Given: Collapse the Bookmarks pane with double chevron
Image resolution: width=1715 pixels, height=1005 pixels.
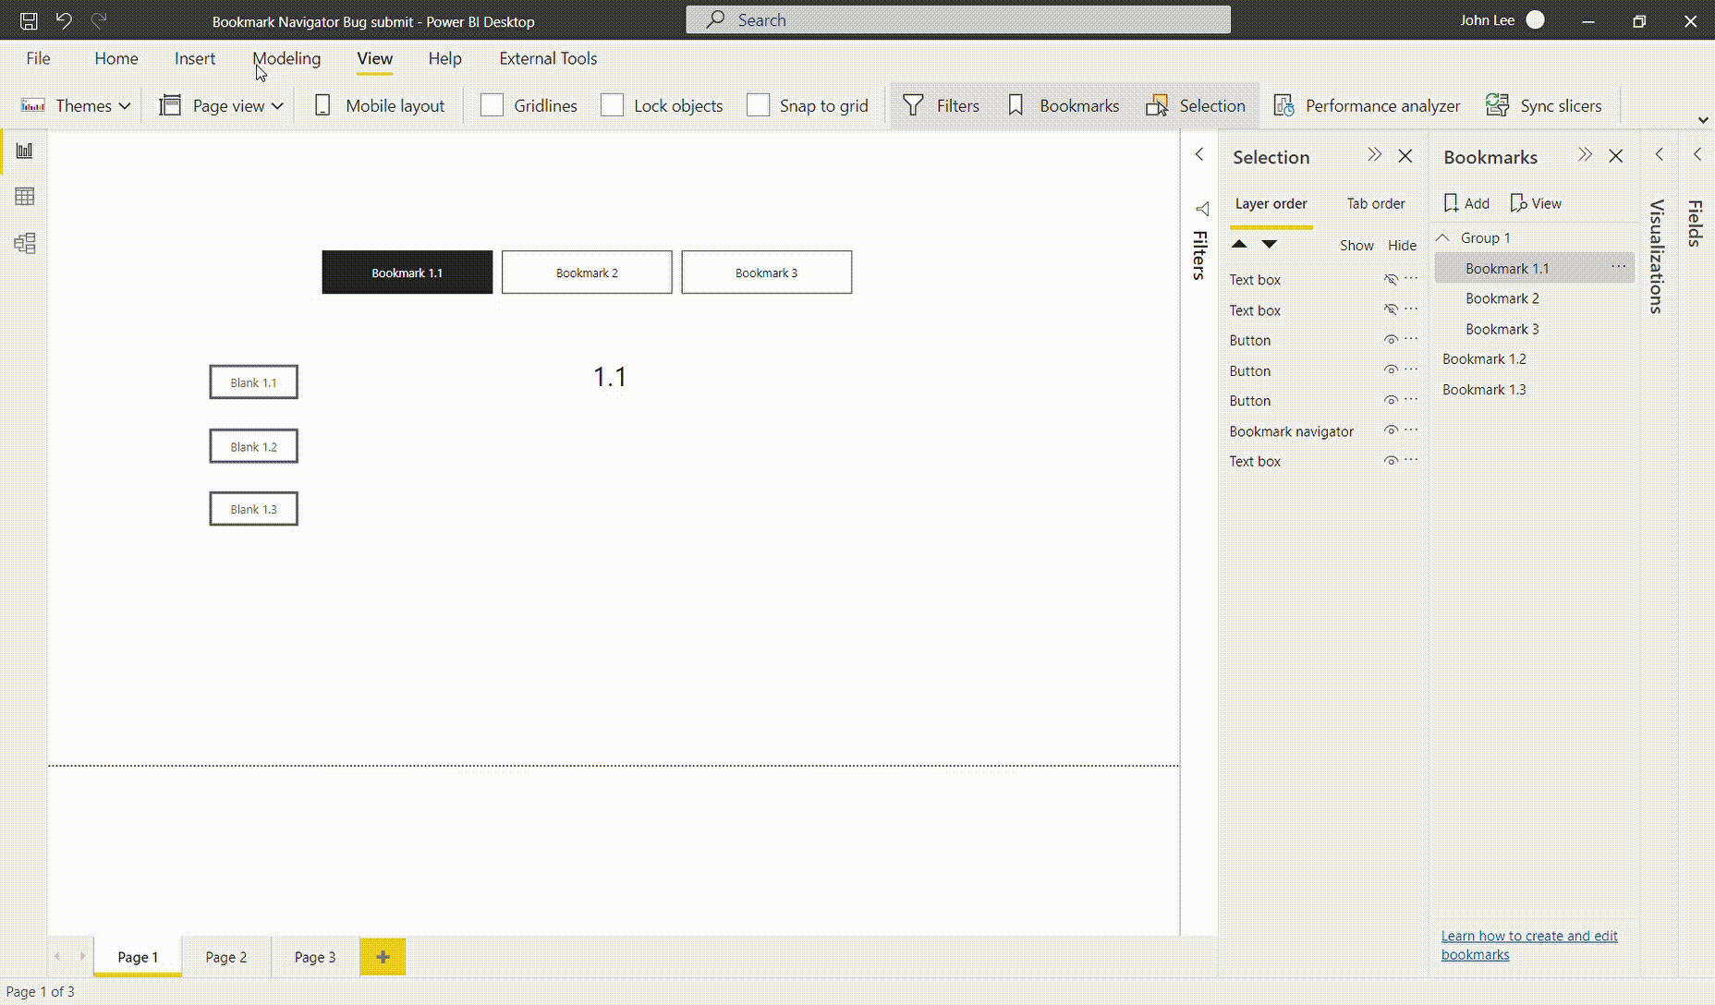Looking at the screenshot, I should point(1586,155).
